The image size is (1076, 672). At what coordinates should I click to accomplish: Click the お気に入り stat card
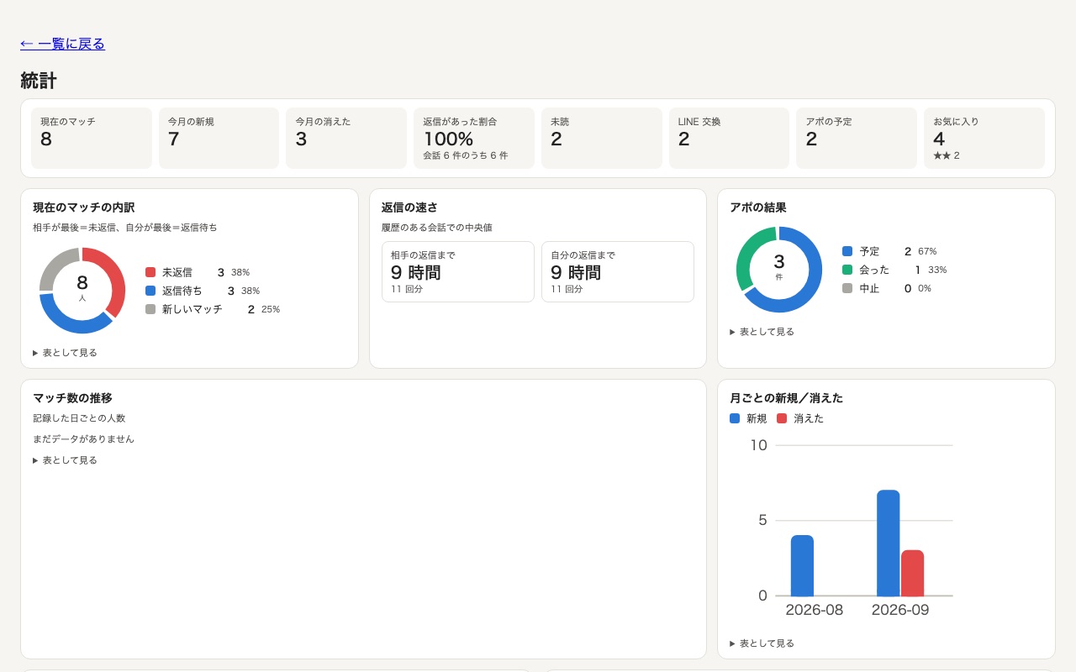tap(984, 138)
